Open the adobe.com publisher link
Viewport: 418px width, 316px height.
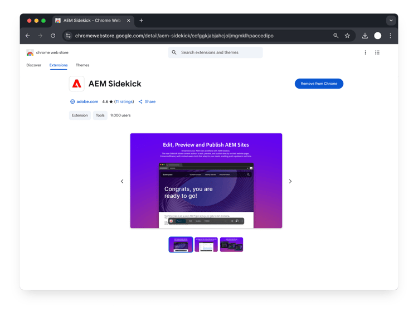point(87,101)
